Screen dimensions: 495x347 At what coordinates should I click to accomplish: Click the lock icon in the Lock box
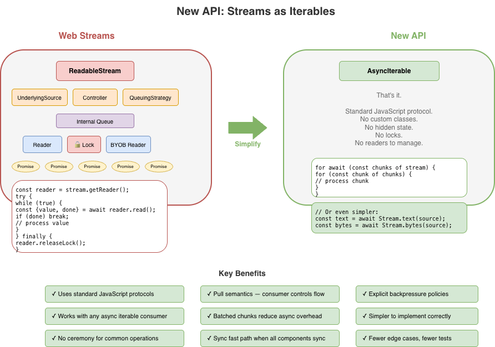77,145
